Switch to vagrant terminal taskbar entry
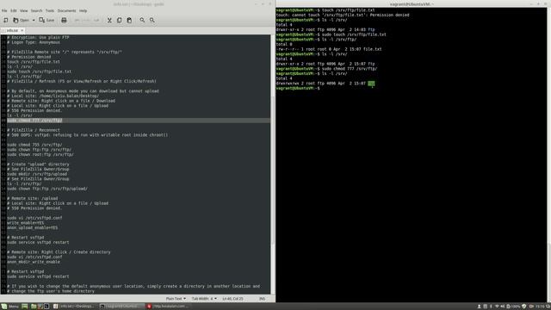This screenshot has height=310, width=551. tap(121, 307)
